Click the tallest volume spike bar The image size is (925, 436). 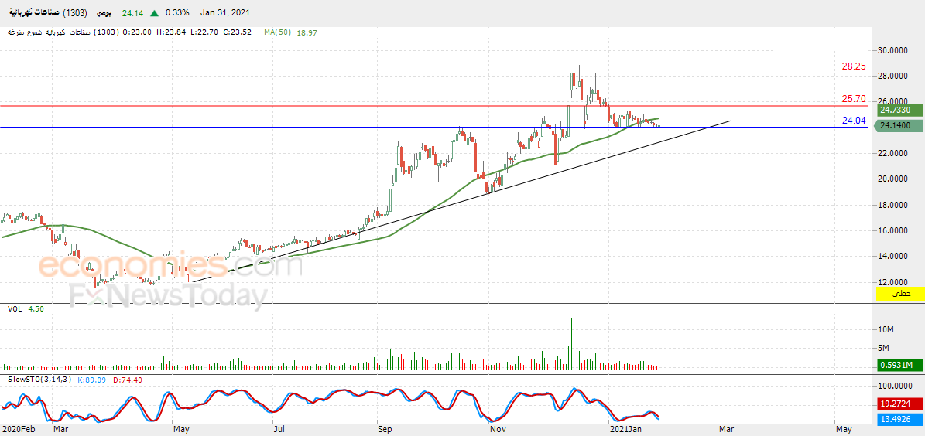point(571,343)
